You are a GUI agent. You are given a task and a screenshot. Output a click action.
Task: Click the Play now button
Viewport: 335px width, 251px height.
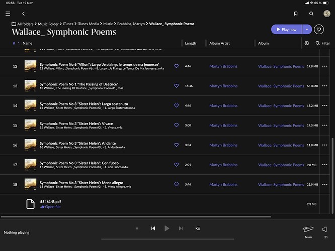point(287,30)
